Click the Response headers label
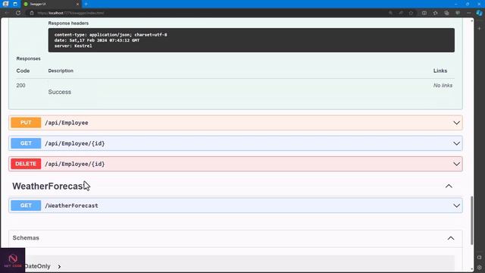This screenshot has height=273, width=485. [68, 24]
